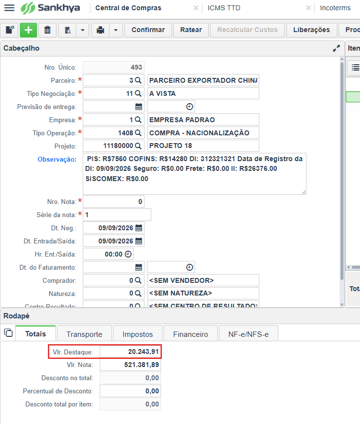Click the Confirmar button
This screenshot has height=424, width=360.
pos(148,30)
